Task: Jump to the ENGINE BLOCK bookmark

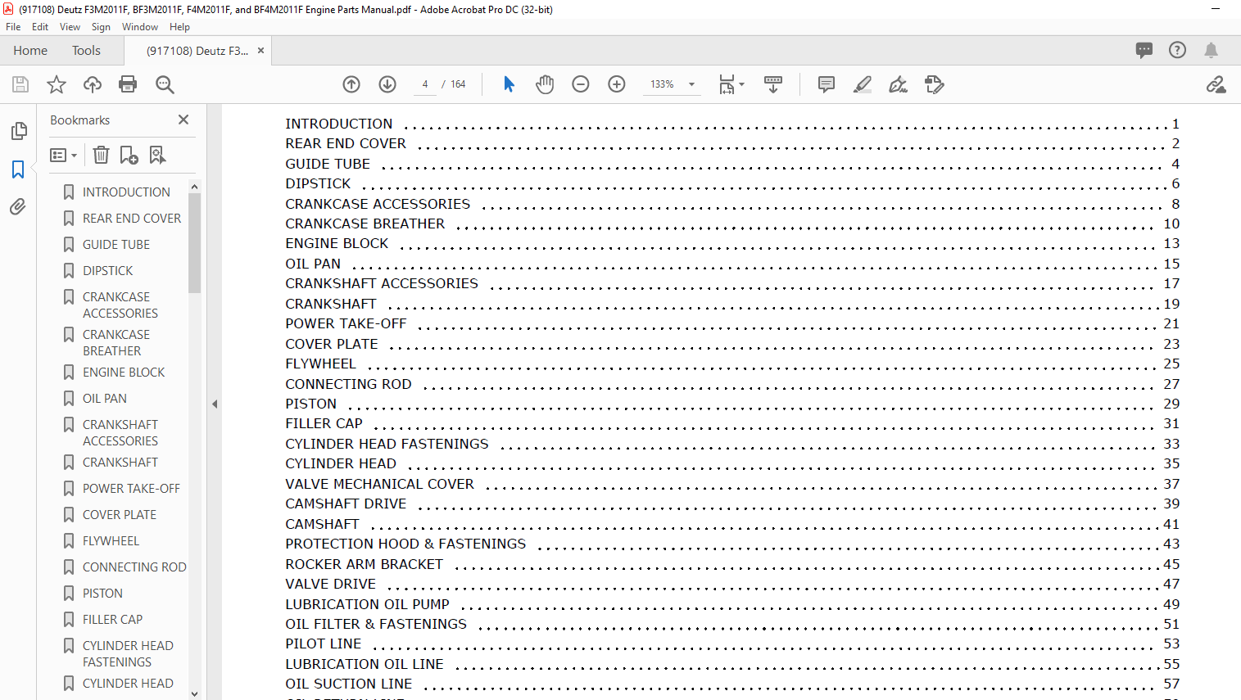Action: [x=124, y=372]
